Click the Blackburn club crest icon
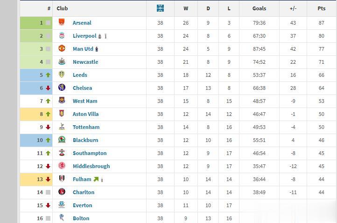 tap(62, 140)
